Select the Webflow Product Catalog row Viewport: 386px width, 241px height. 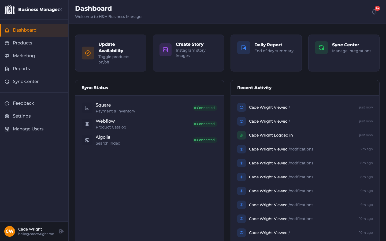[150, 124]
